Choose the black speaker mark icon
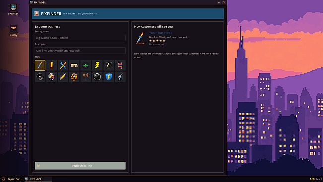 40,77
